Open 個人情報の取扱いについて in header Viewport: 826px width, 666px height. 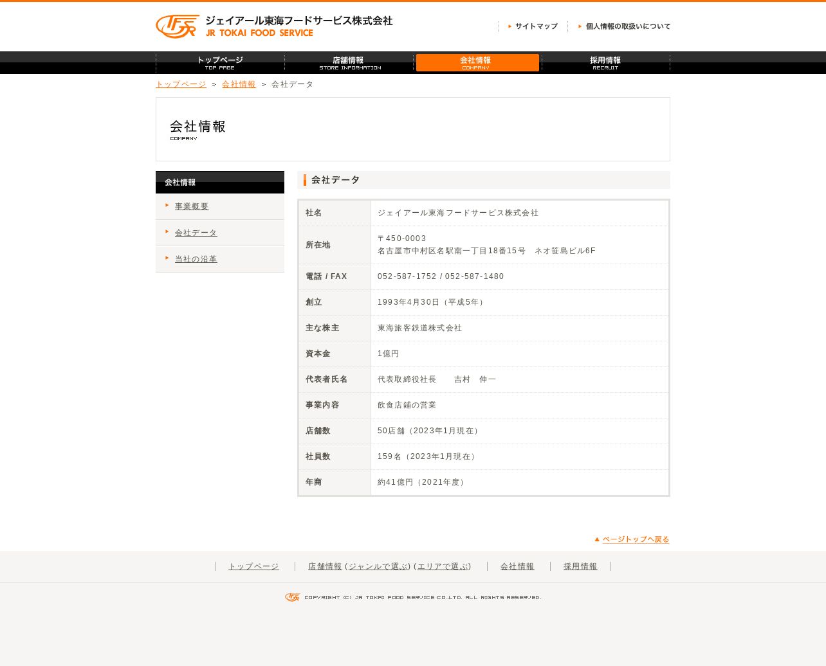[x=624, y=26]
